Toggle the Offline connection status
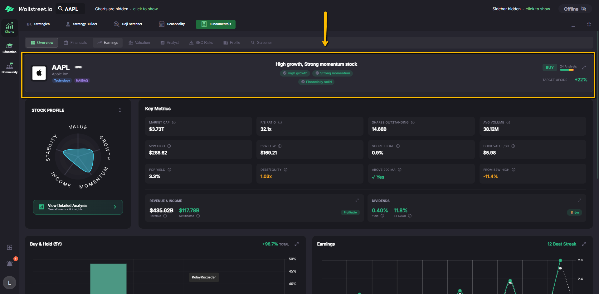Image resolution: width=599 pixels, height=294 pixels. [575, 9]
